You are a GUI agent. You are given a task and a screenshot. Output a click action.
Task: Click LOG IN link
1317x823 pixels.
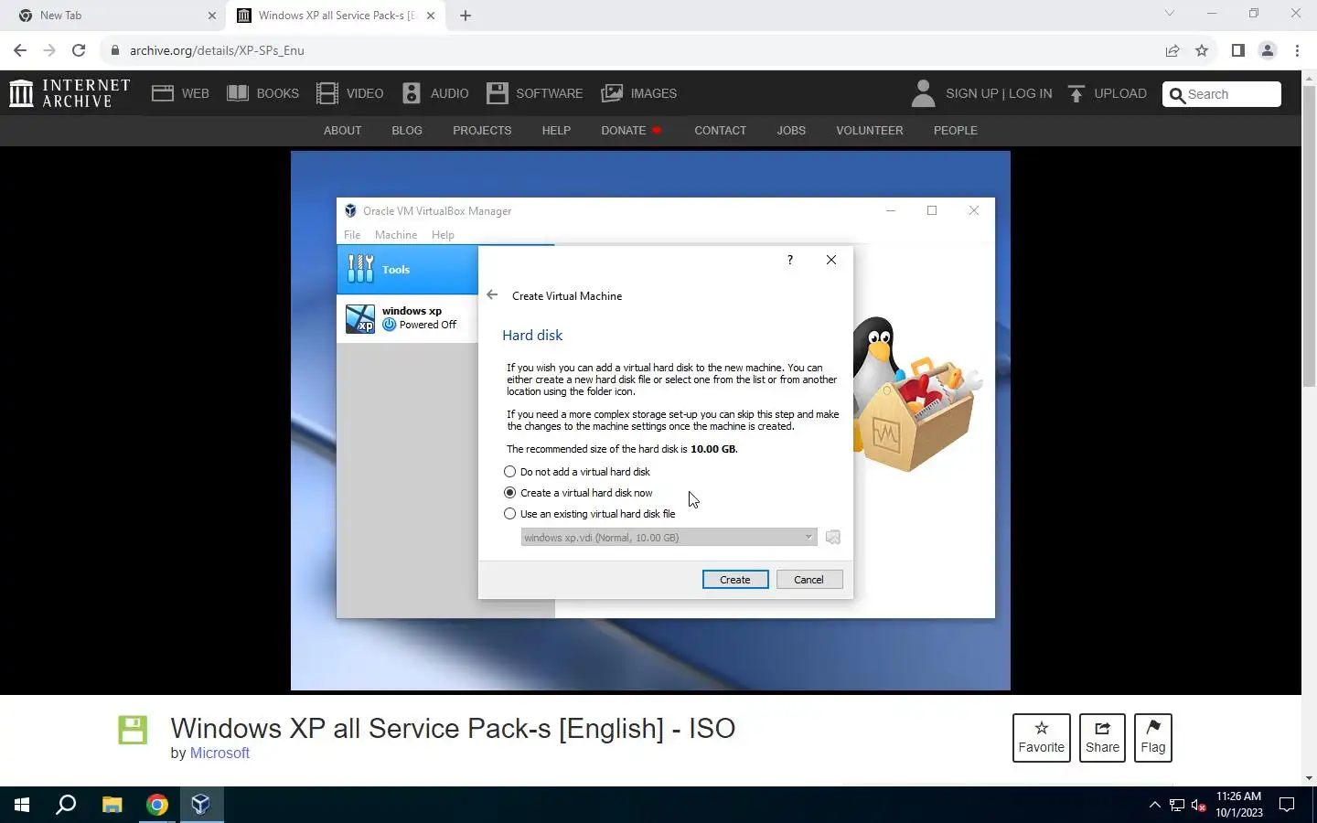click(1030, 93)
